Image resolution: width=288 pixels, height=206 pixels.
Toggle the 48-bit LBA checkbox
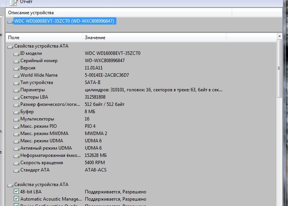coord(16,191)
